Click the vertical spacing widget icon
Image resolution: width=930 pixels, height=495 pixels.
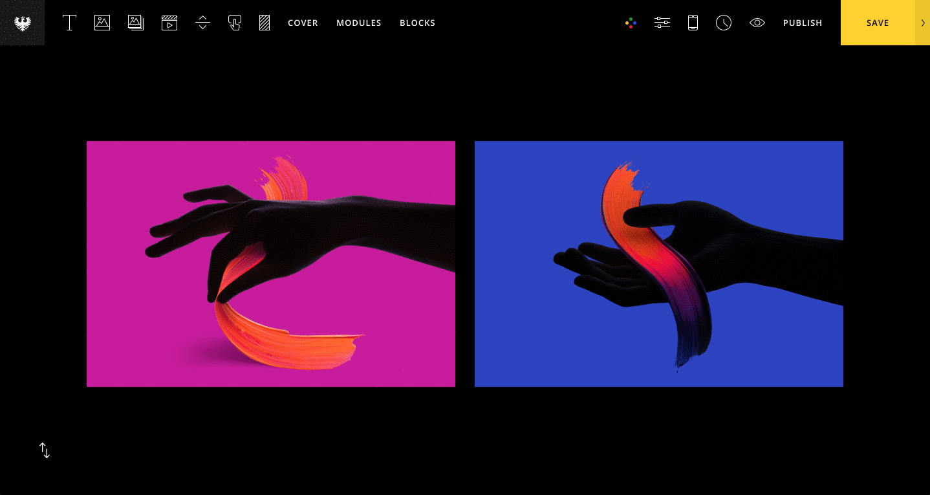pos(202,23)
